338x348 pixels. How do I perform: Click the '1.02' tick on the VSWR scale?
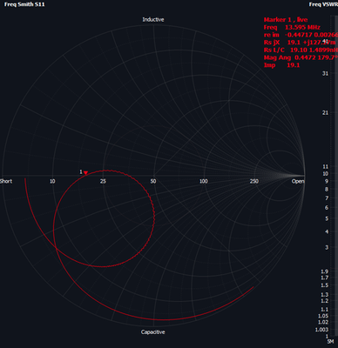click(x=323, y=322)
